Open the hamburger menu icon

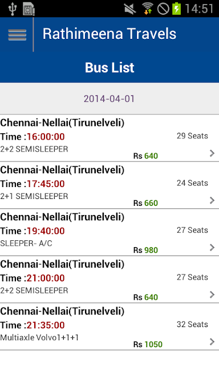pos(17,35)
